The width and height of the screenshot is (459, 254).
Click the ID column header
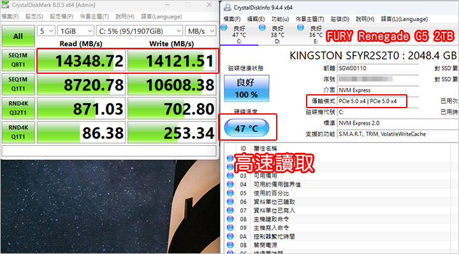[243, 148]
